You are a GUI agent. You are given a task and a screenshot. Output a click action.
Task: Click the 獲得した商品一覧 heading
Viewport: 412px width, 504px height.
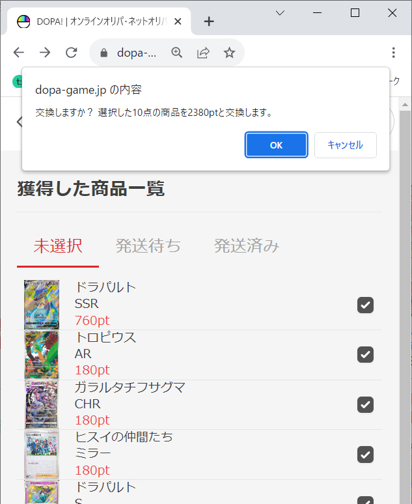91,189
